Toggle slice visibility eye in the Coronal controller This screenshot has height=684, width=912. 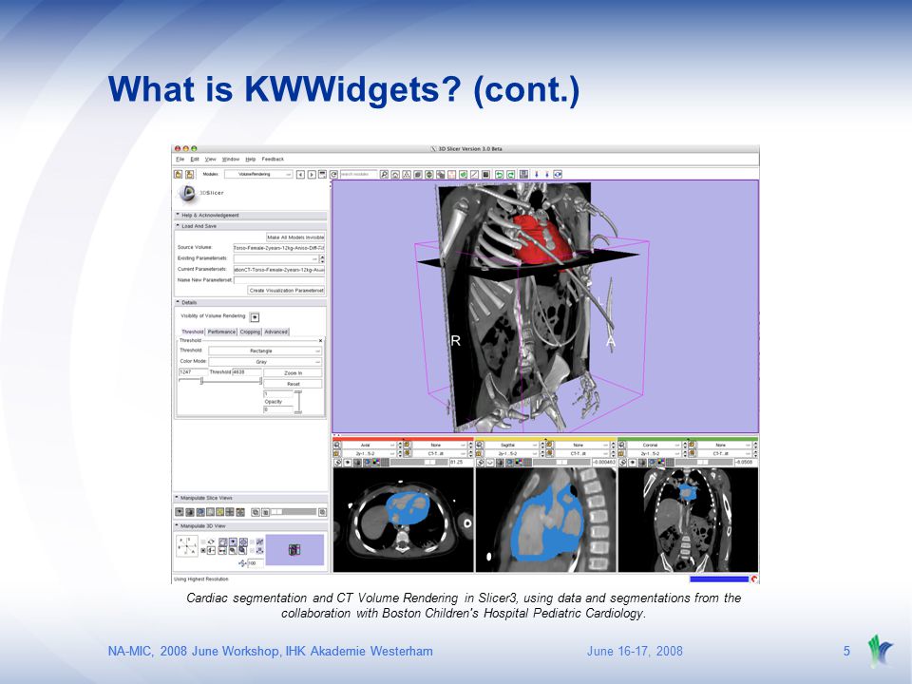pyautogui.click(x=633, y=463)
